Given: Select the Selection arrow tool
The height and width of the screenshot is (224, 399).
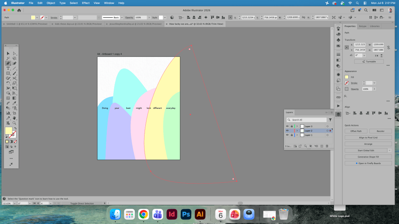Looking at the screenshot, I should (x=8, y=53).
